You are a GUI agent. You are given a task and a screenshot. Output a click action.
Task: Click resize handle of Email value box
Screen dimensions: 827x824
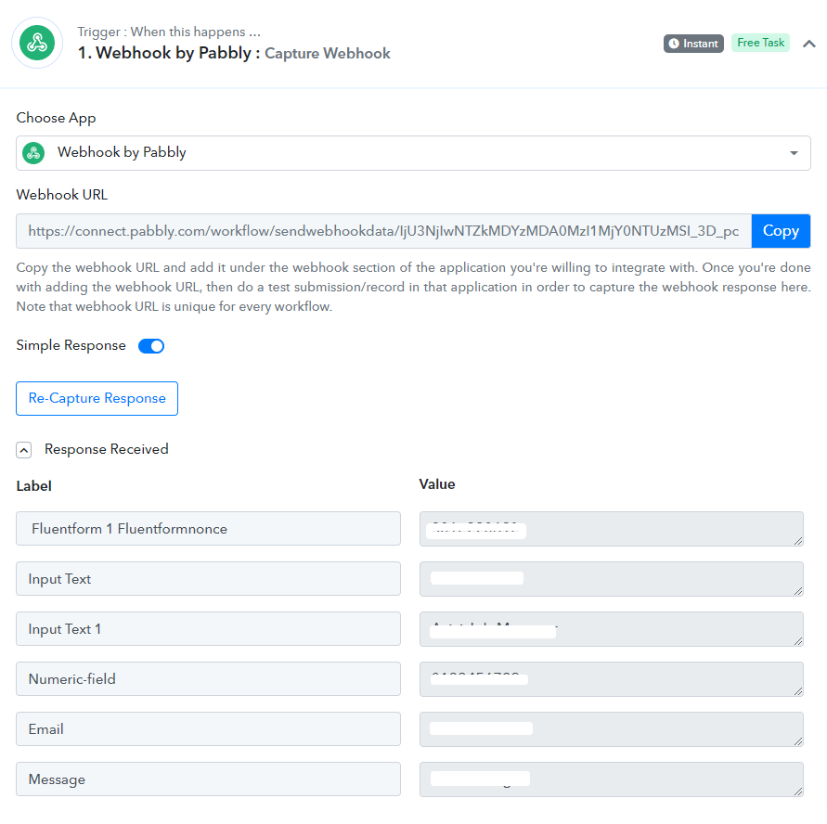(x=798, y=741)
